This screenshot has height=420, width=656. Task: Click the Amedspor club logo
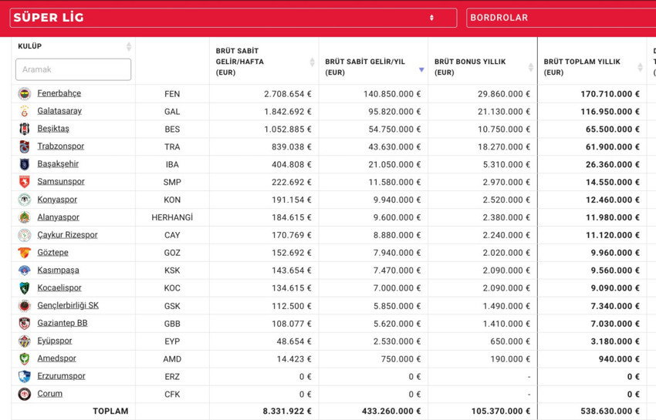point(24,358)
